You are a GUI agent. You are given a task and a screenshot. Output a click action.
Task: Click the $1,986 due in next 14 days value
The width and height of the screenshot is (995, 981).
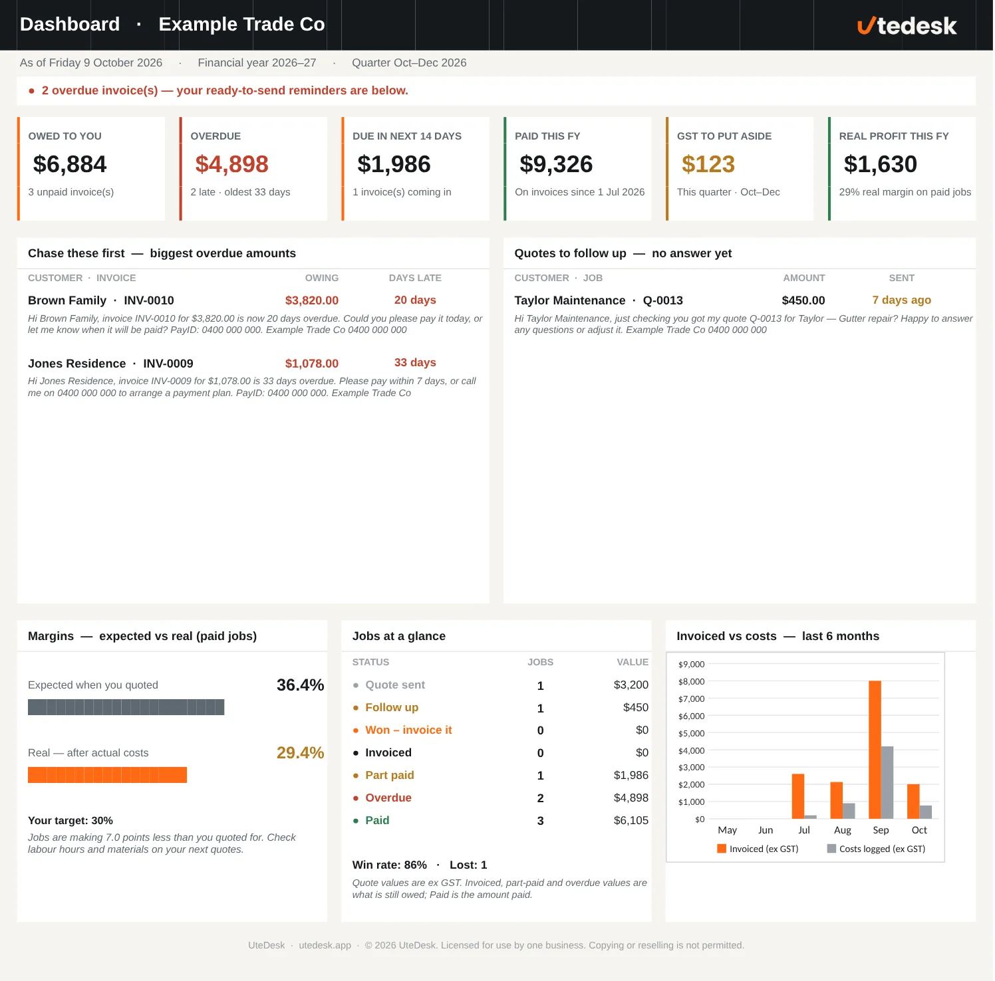394,164
